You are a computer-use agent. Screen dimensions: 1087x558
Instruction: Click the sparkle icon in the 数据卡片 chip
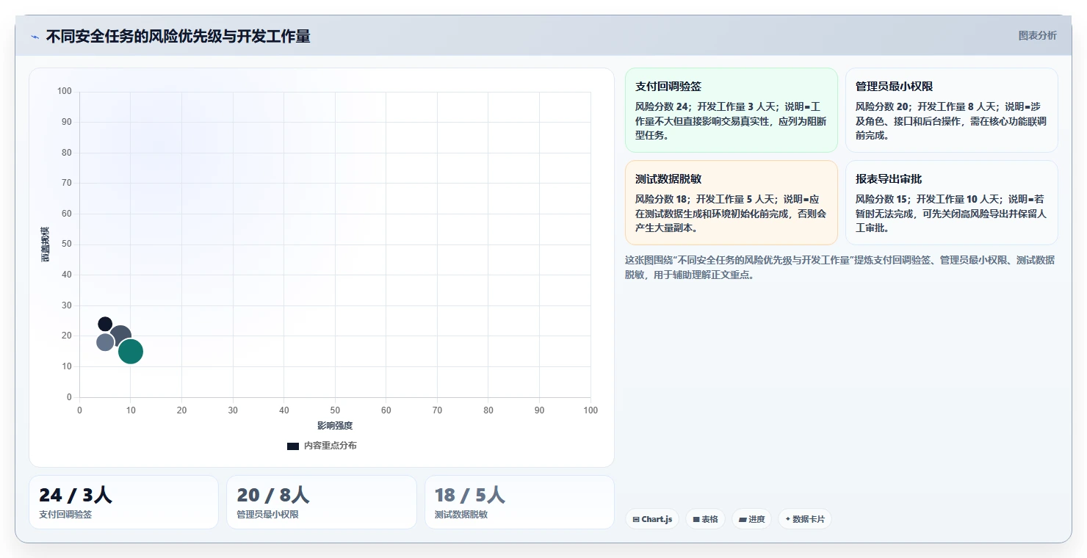click(788, 519)
